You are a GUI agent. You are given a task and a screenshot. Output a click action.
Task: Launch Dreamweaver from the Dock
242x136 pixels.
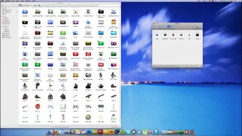click(95, 132)
